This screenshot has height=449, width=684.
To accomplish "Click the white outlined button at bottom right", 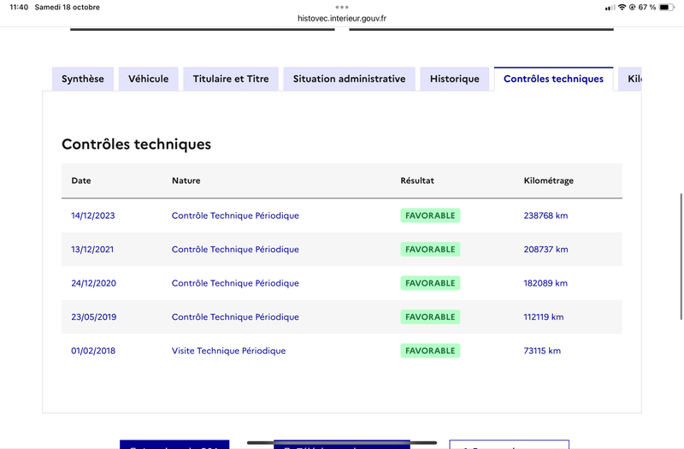I will pyautogui.click(x=509, y=445).
